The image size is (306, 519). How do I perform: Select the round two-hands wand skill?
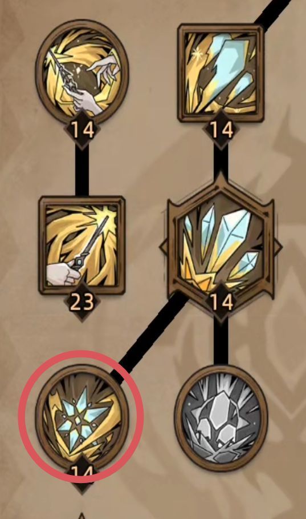click(x=82, y=72)
